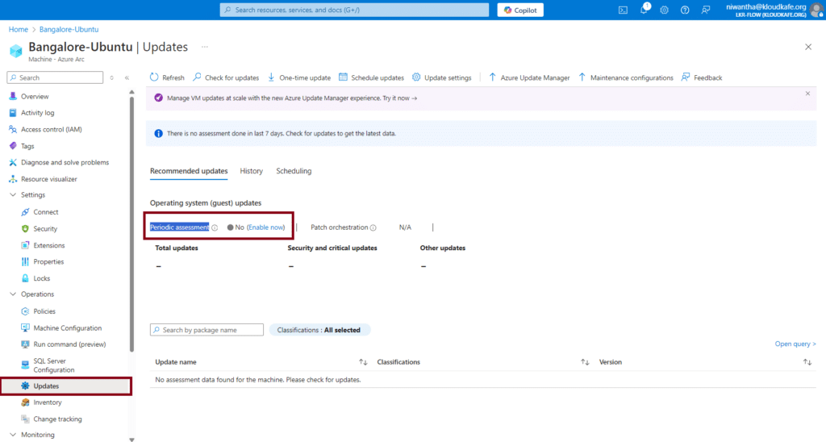Viewport: 826px width, 442px height.
Task: Collapse the Operations section in sidebar
Action: [13, 294]
